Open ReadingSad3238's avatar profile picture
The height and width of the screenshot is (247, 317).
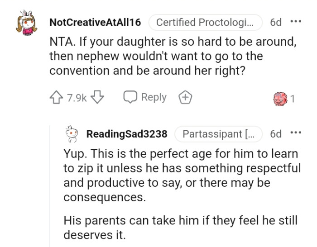71,134
